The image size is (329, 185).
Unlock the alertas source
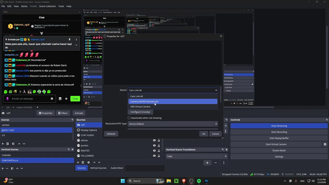(159, 140)
